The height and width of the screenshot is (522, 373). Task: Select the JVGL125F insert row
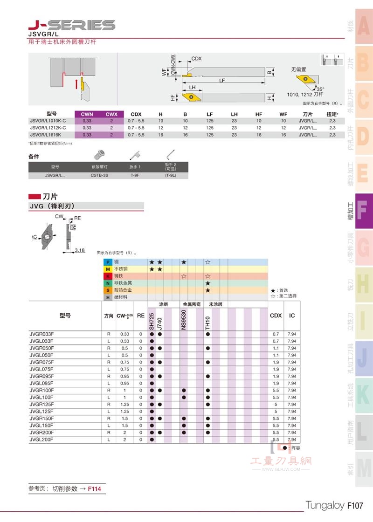pos(165,412)
